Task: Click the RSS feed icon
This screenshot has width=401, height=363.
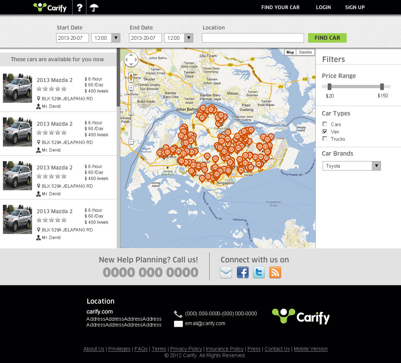Action: coord(275,272)
